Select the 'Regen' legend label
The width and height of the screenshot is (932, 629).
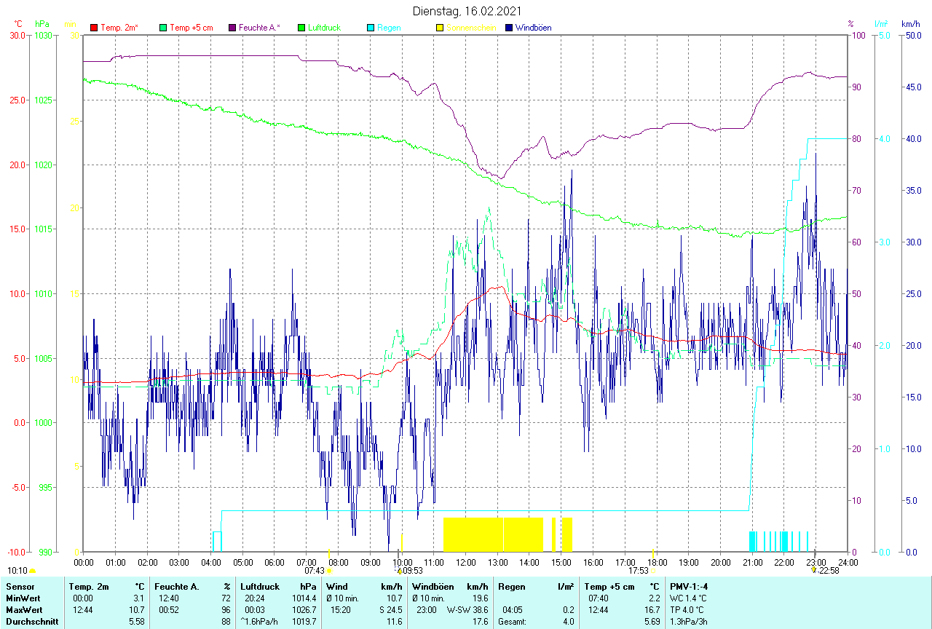pyautogui.click(x=389, y=28)
